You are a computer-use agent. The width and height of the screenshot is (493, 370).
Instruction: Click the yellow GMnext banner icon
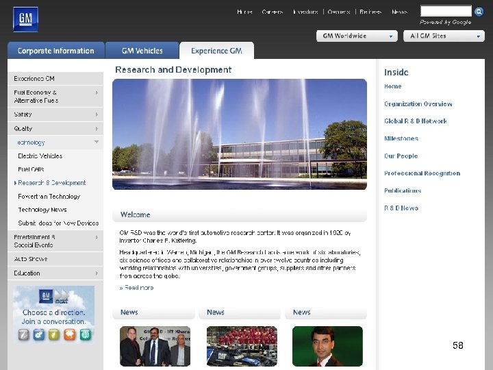point(54,335)
